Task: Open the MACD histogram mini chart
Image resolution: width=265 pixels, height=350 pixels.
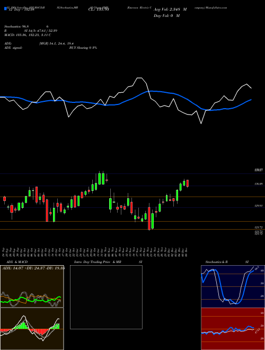Action: click(x=32, y=329)
